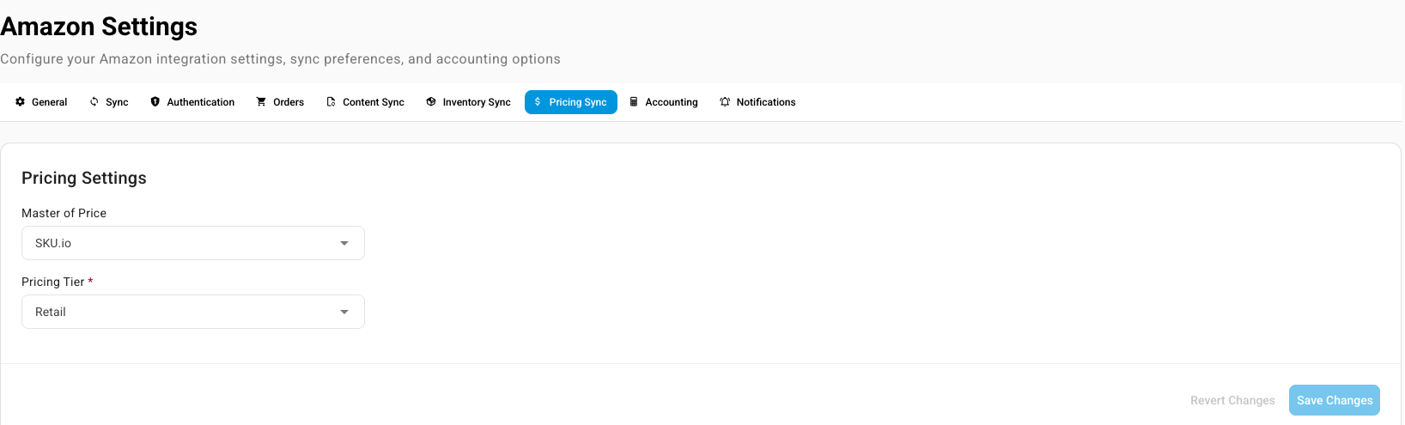Open the Inventory Sync tab label
The height and width of the screenshot is (425, 1405).
(x=477, y=102)
